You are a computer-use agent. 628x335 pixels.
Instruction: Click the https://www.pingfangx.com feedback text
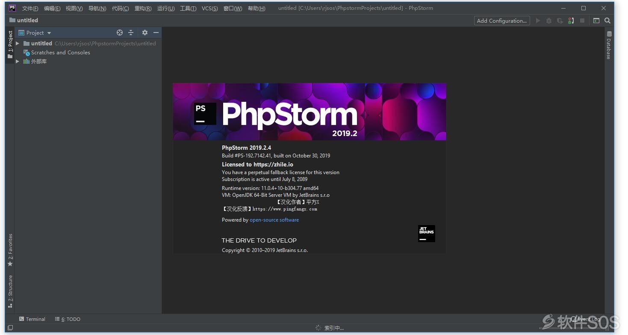click(x=285, y=209)
